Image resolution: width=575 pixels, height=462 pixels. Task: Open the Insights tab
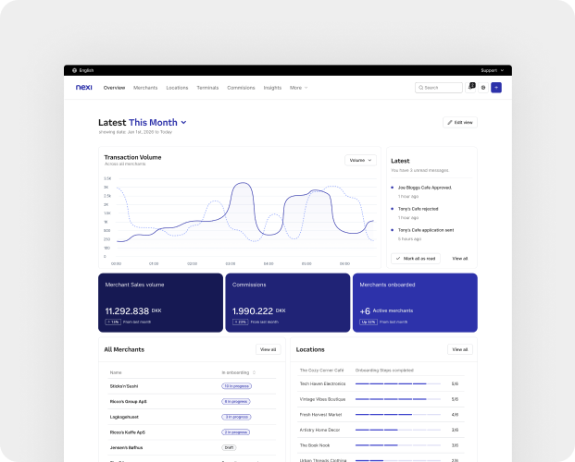(x=272, y=88)
